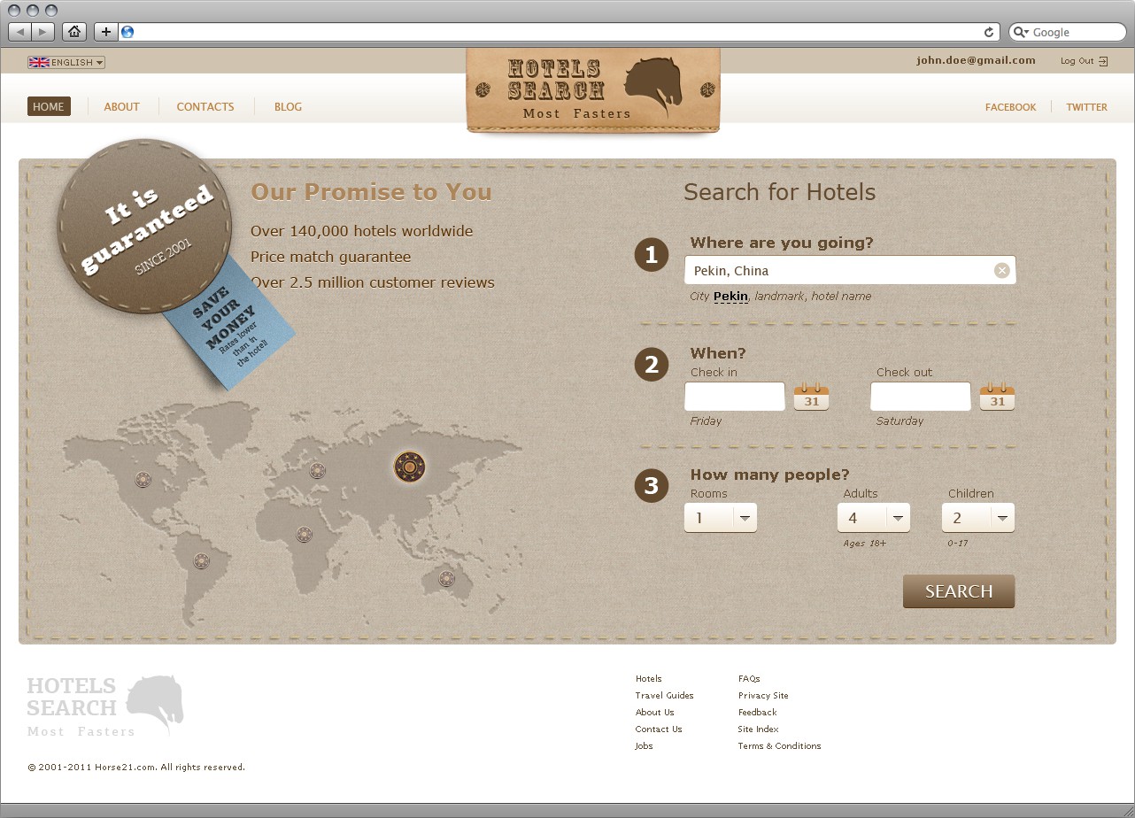Click the destination field containing Pekin, China
Screen dimensions: 1135x818
coord(850,270)
